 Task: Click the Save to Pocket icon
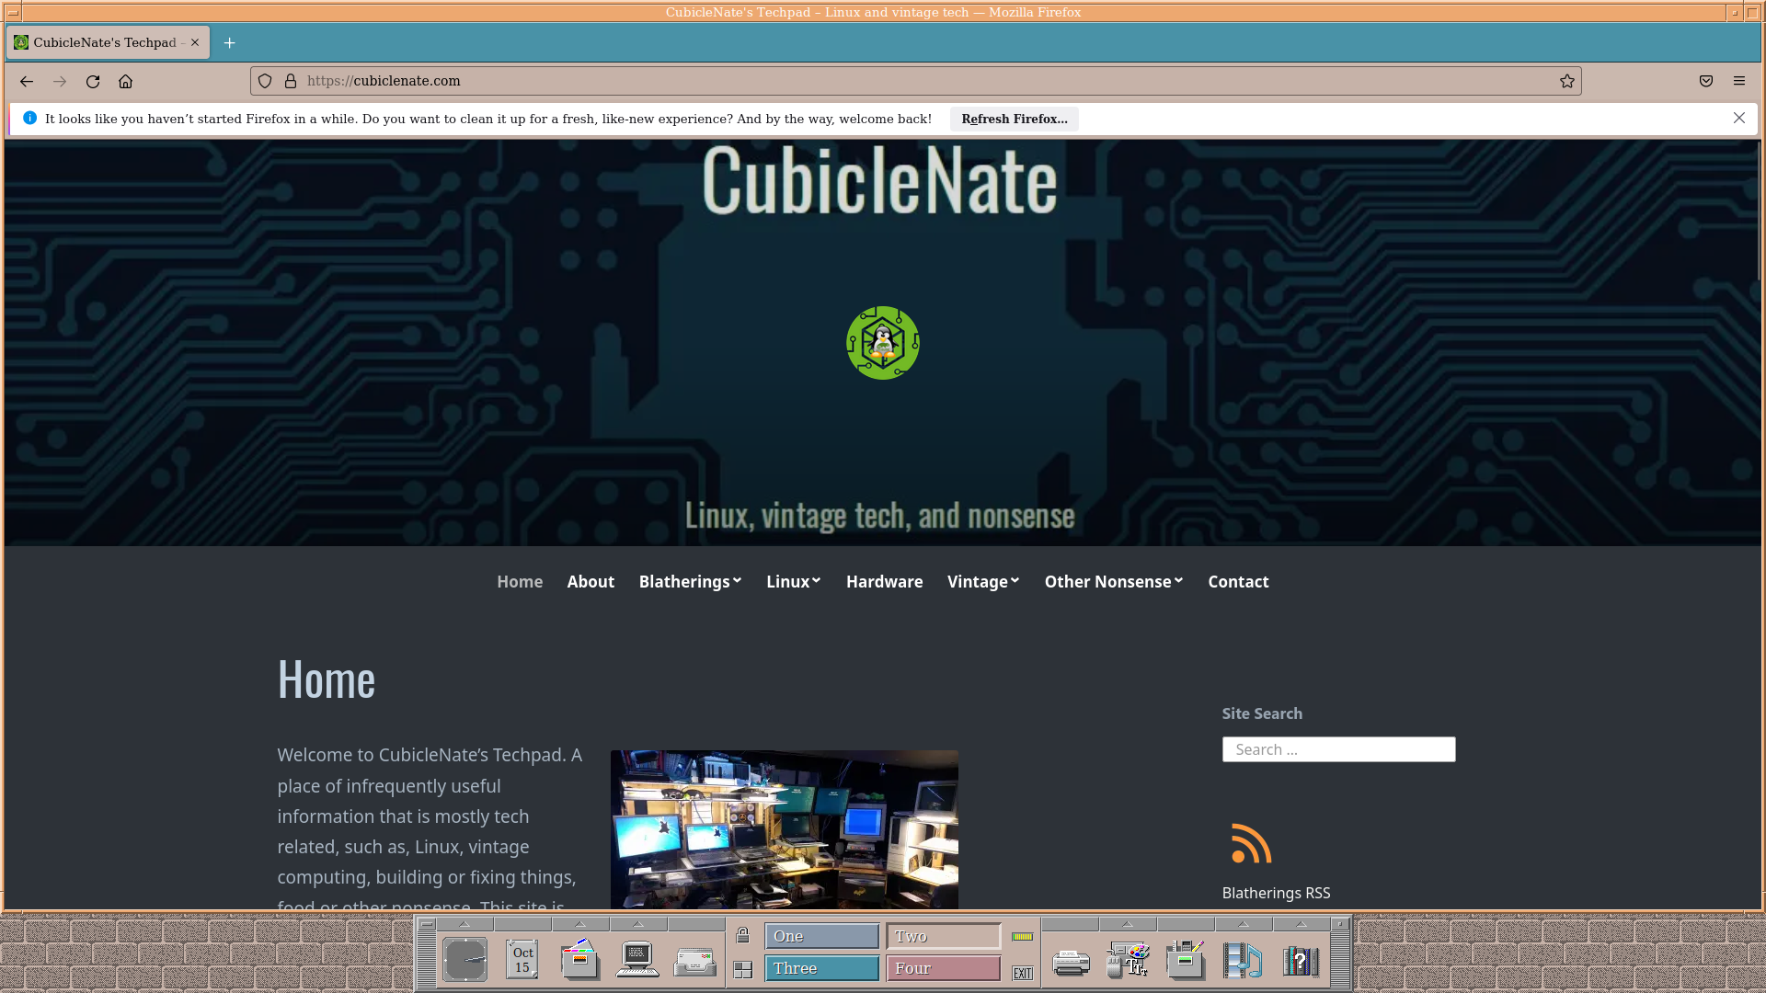pos(1706,81)
